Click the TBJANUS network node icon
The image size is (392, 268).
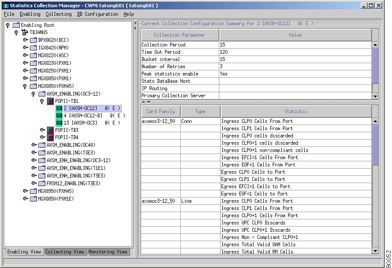(25, 32)
